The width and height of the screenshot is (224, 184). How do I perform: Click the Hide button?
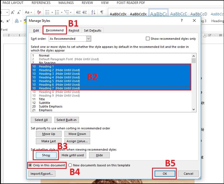tap(99, 155)
